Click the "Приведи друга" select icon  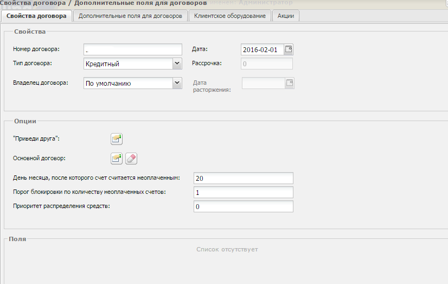[117, 139]
